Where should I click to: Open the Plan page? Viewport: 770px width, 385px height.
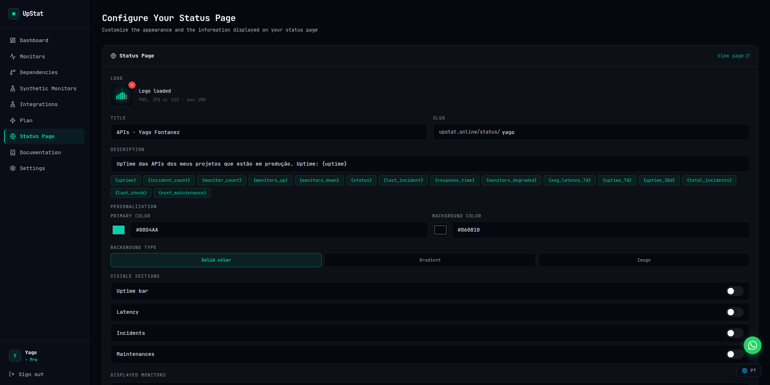coord(44,121)
